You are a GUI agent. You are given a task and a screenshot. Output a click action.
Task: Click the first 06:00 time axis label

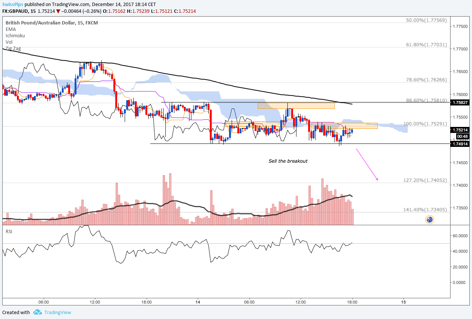[44, 302]
